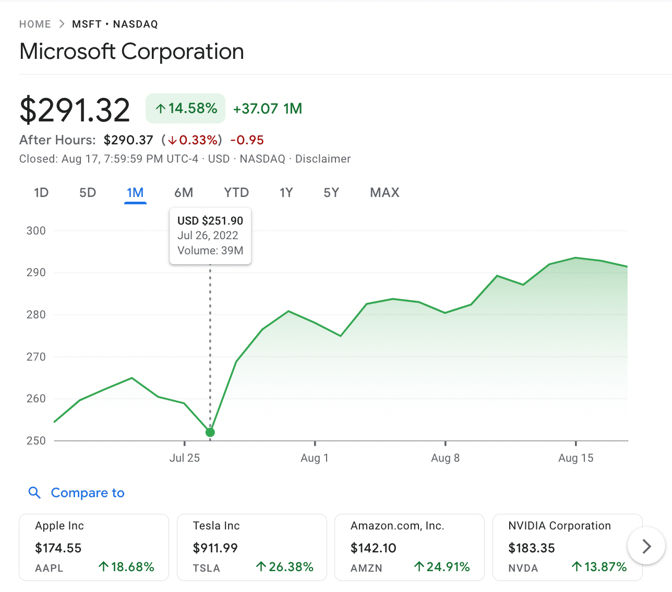This screenshot has height=592, width=672.
Task: Open the Tesla Inc comparison card
Action: pos(252,547)
